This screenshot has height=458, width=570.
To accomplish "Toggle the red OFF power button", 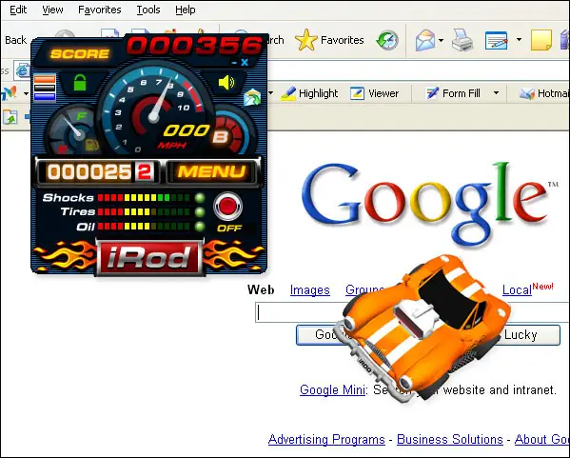I will (227, 206).
